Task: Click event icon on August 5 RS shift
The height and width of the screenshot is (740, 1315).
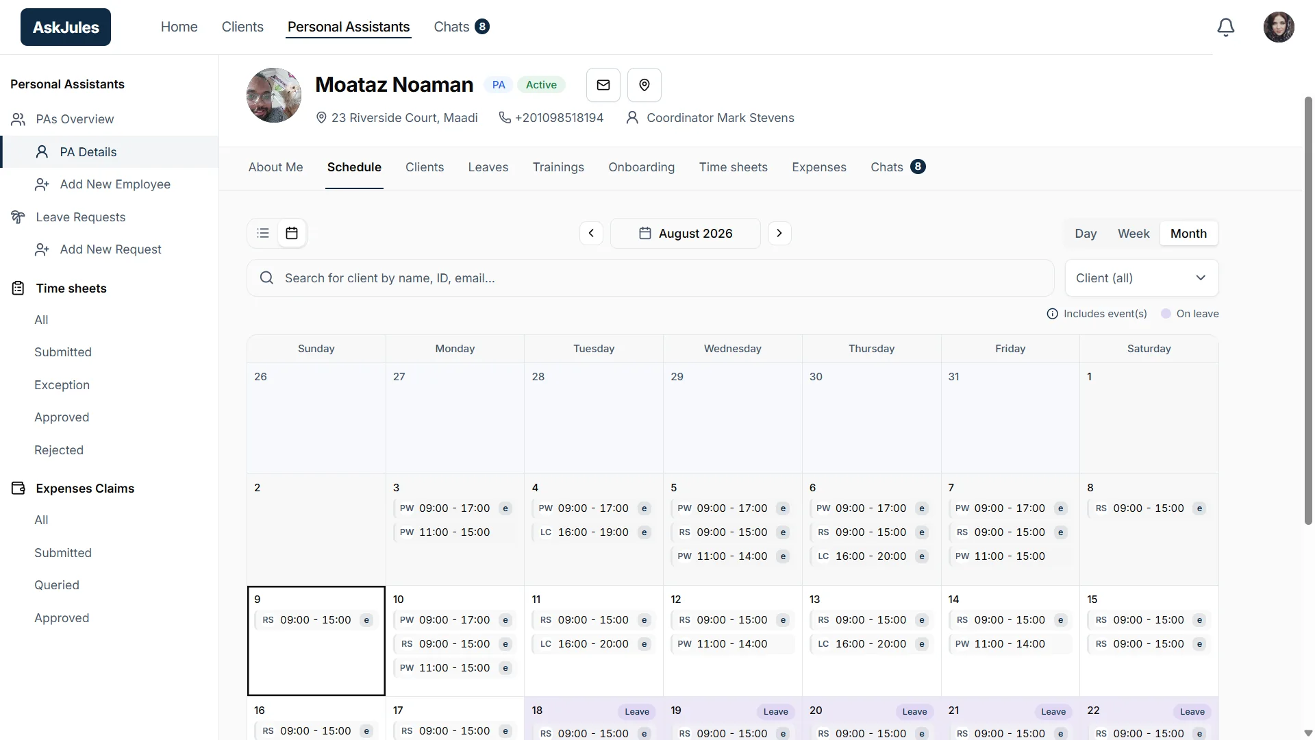Action: pyautogui.click(x=783, y=532)
